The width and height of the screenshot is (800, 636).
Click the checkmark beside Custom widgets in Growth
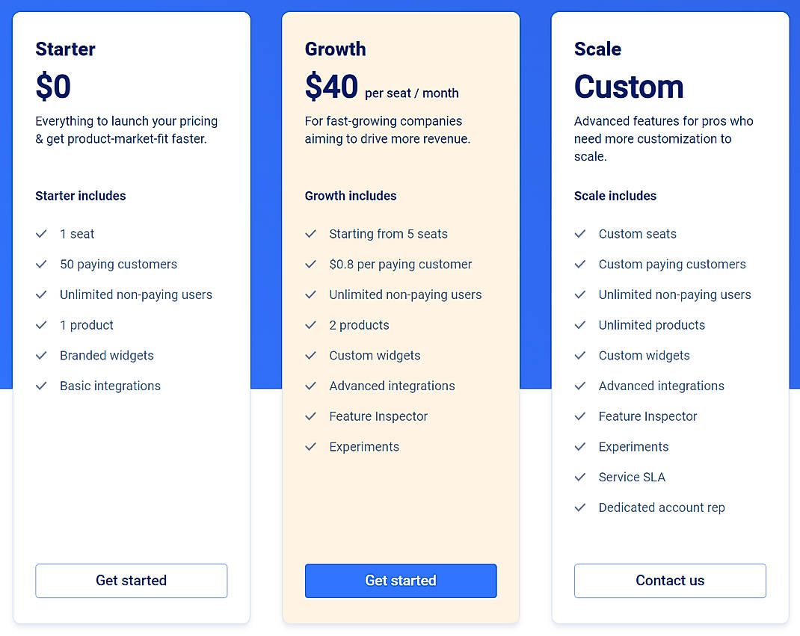coord(311,356)
